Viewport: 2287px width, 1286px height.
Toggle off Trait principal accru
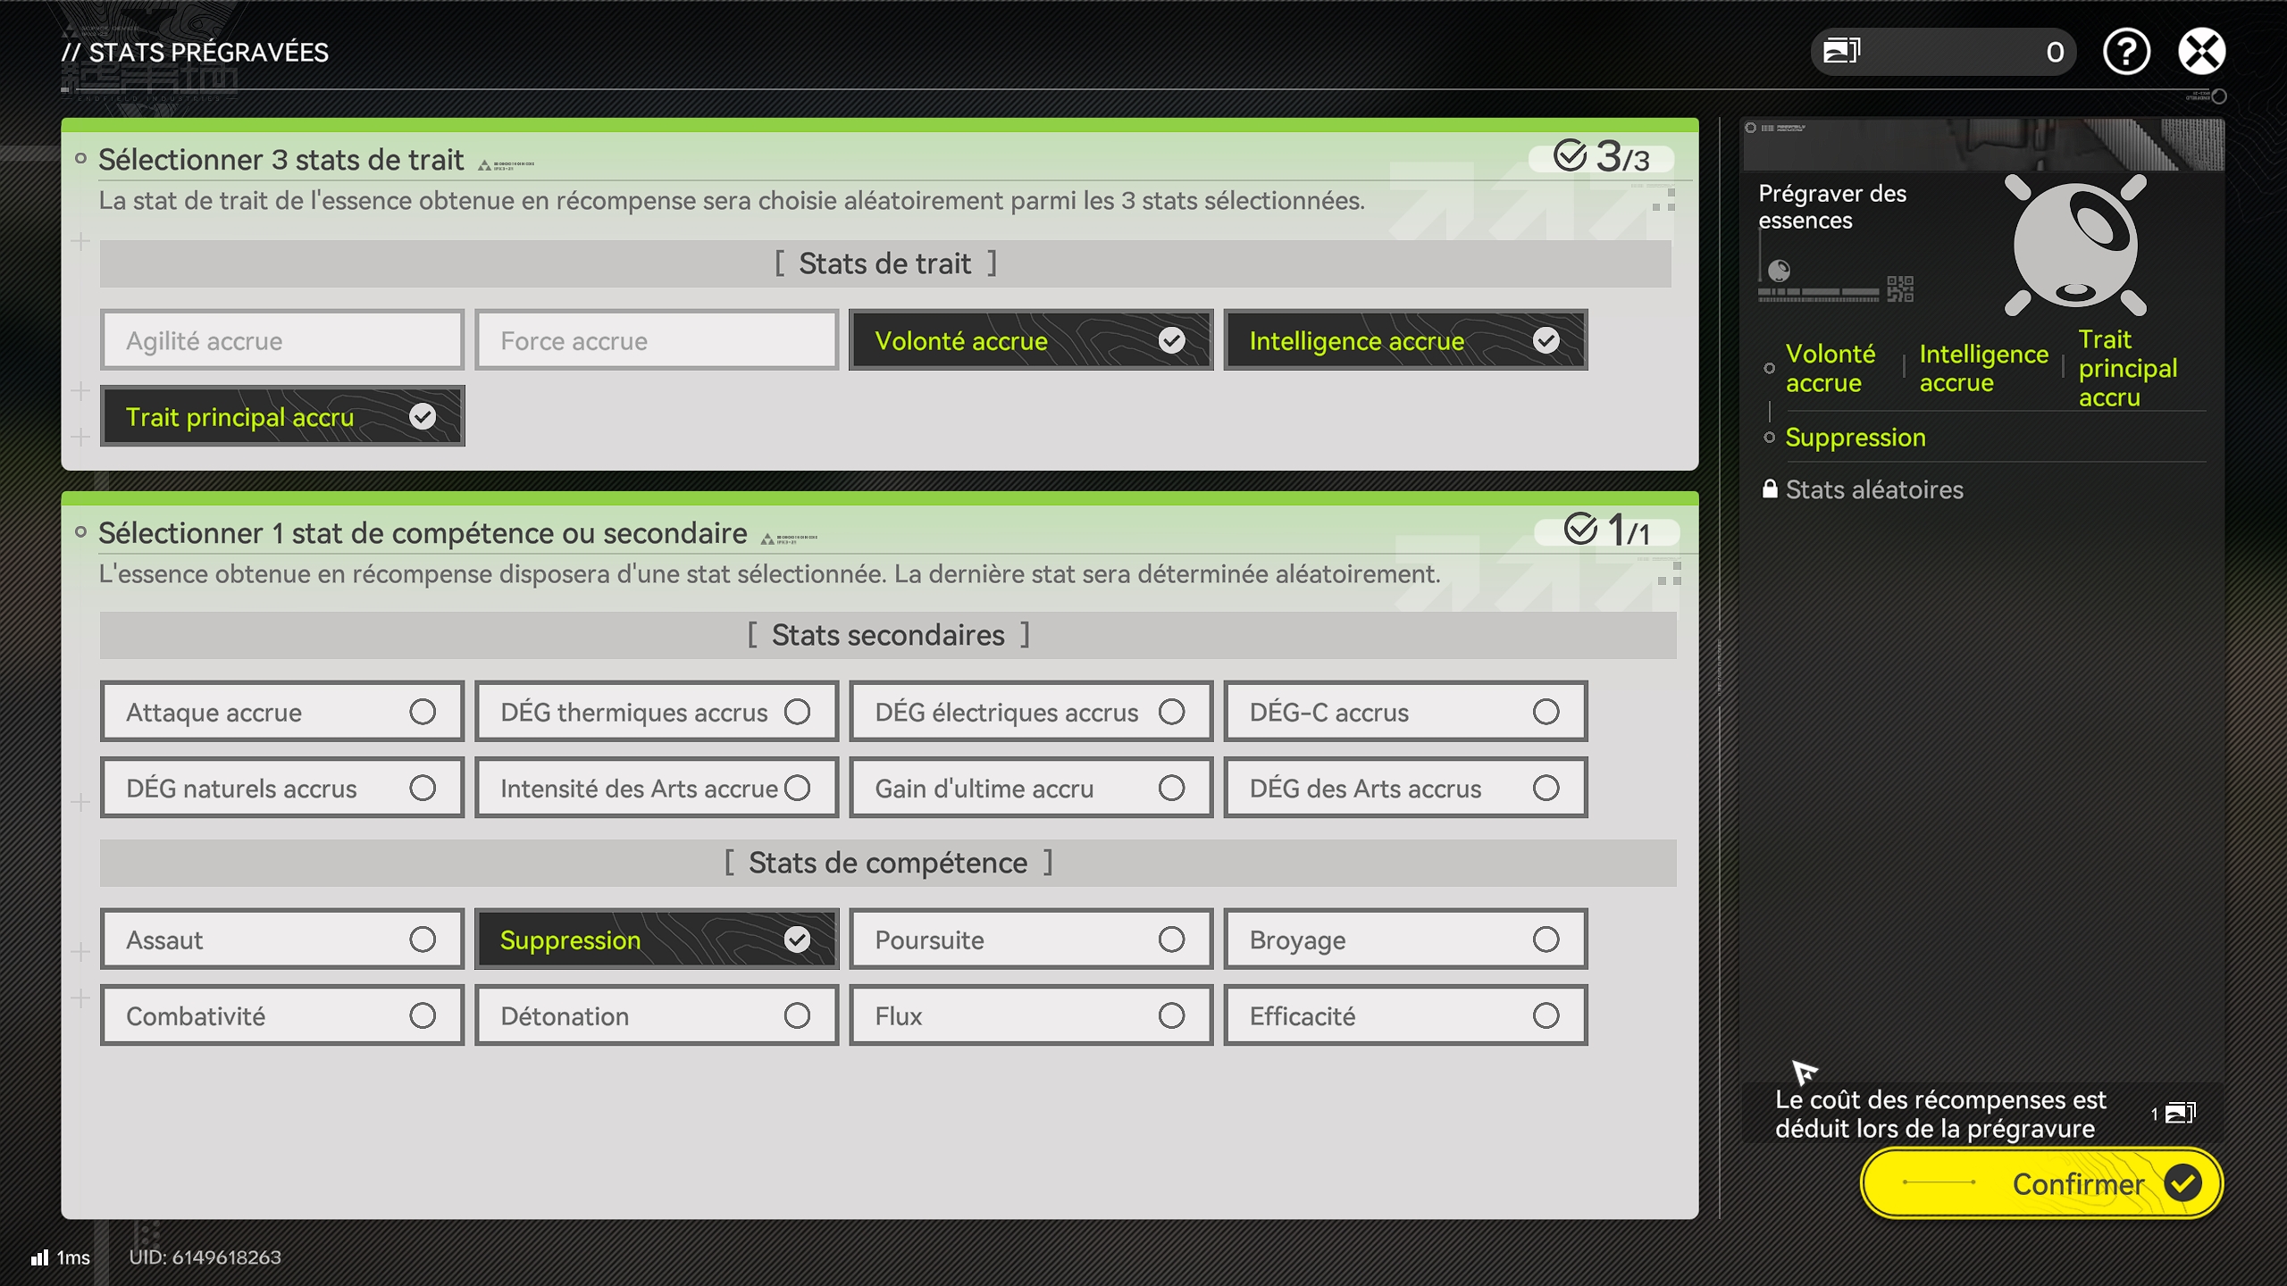[281, 416]
